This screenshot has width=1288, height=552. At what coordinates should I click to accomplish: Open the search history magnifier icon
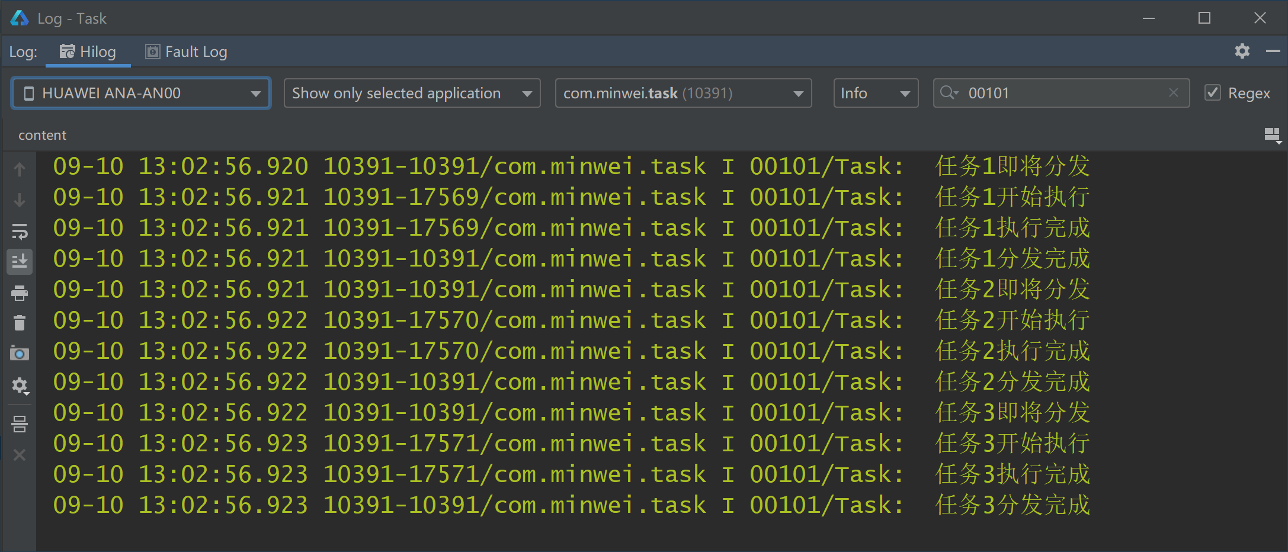coord(949,92)
